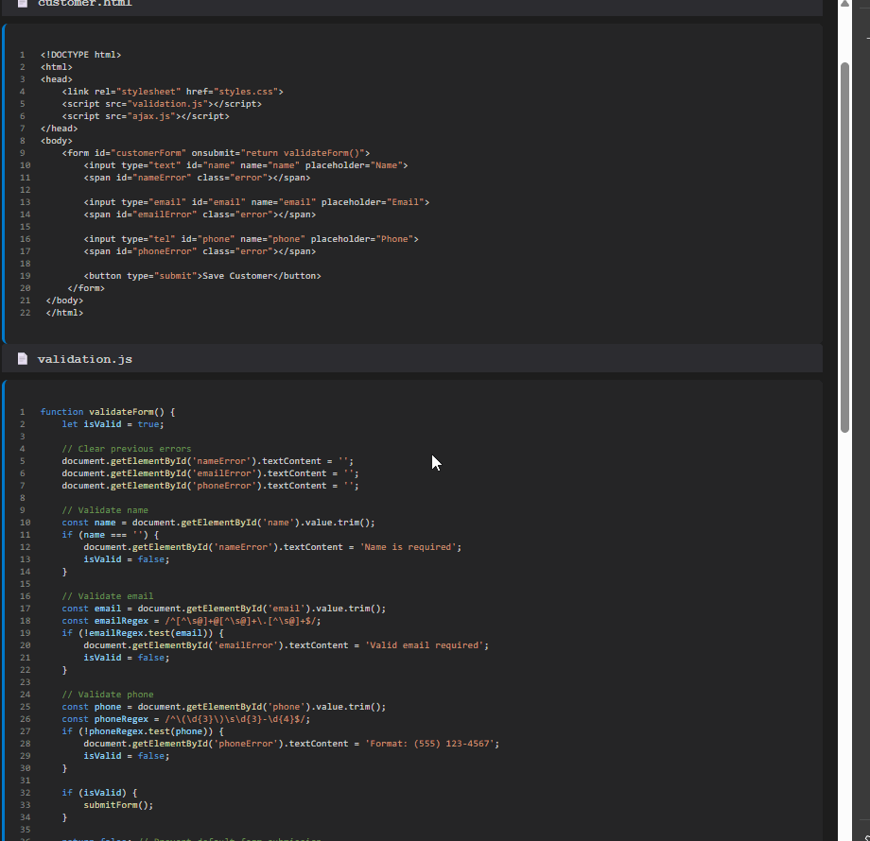Click line number 33 in validation.js gutter

click(x=25, y=805)
